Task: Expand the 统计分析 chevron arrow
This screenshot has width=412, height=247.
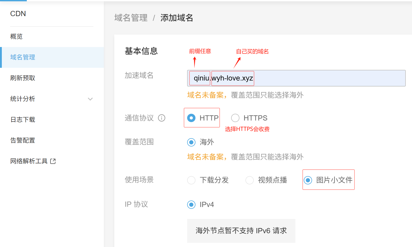Action: click(90, 99)
